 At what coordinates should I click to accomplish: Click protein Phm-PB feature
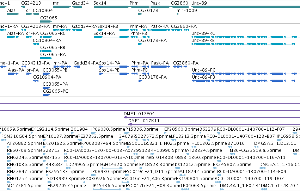click(x=140, y=74)
